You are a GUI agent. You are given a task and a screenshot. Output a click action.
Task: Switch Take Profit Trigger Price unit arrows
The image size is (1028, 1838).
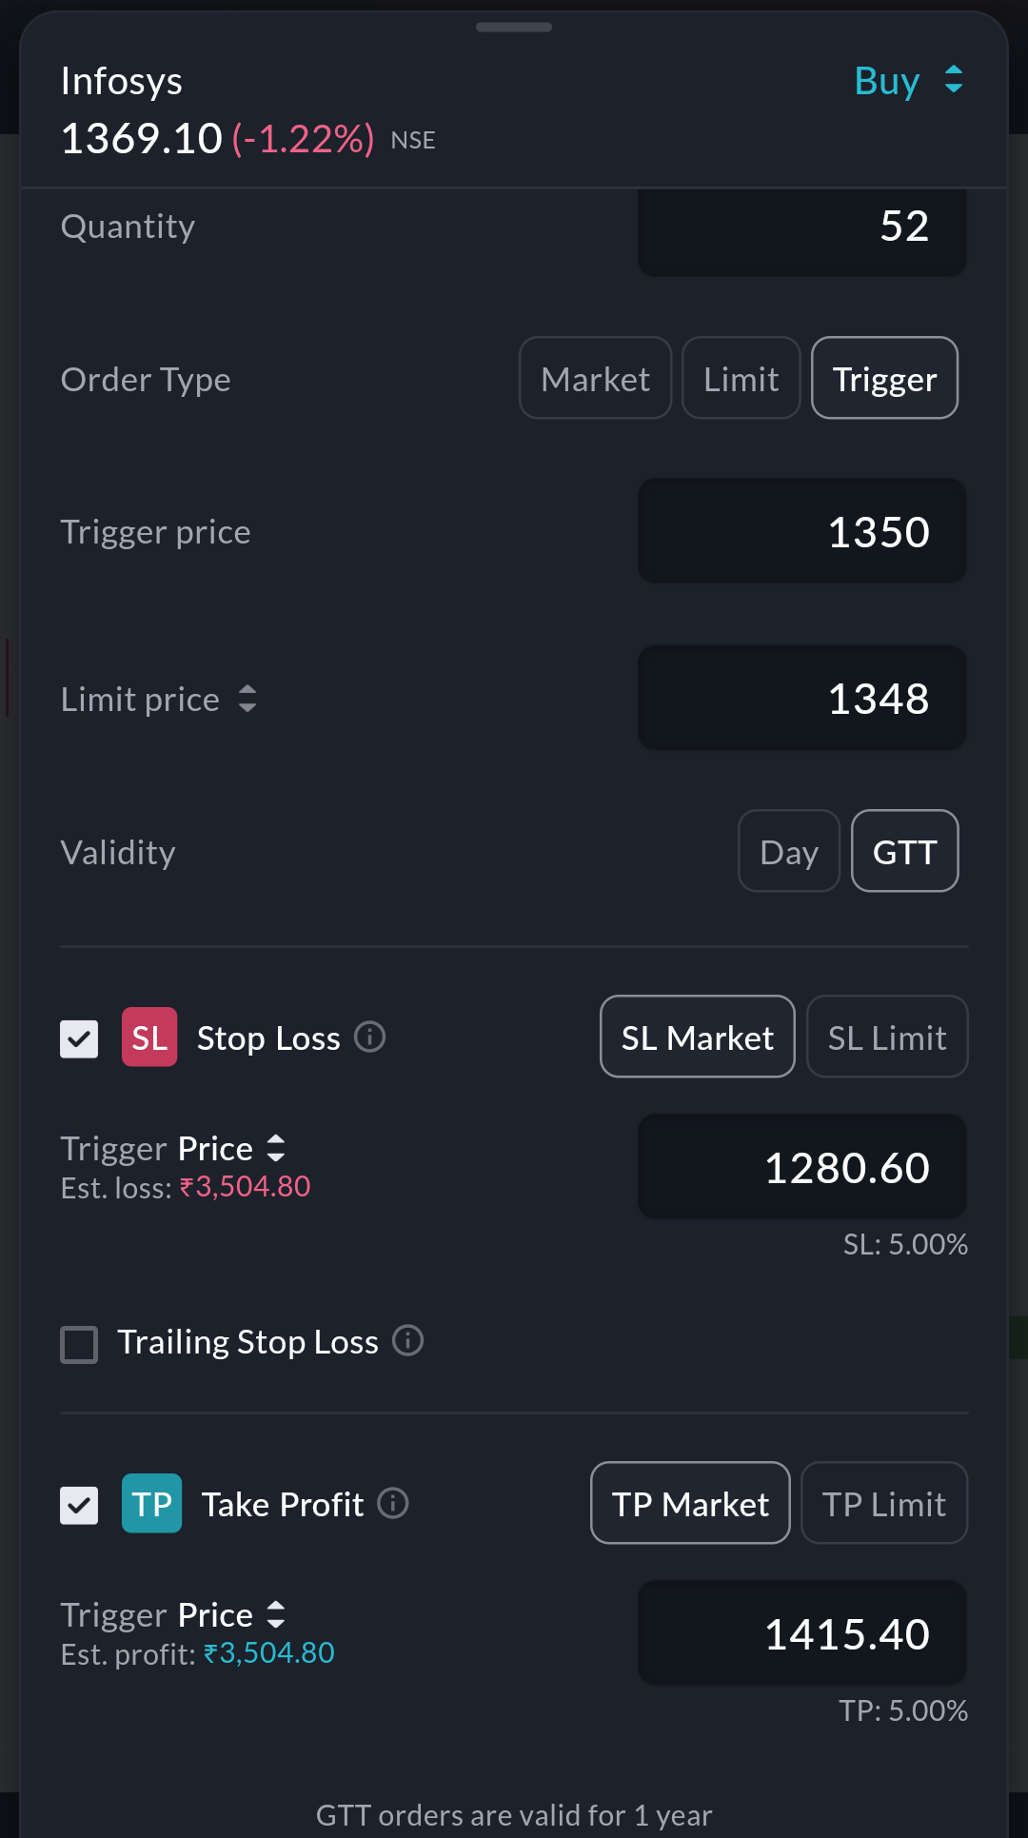tap(276, 1614)
